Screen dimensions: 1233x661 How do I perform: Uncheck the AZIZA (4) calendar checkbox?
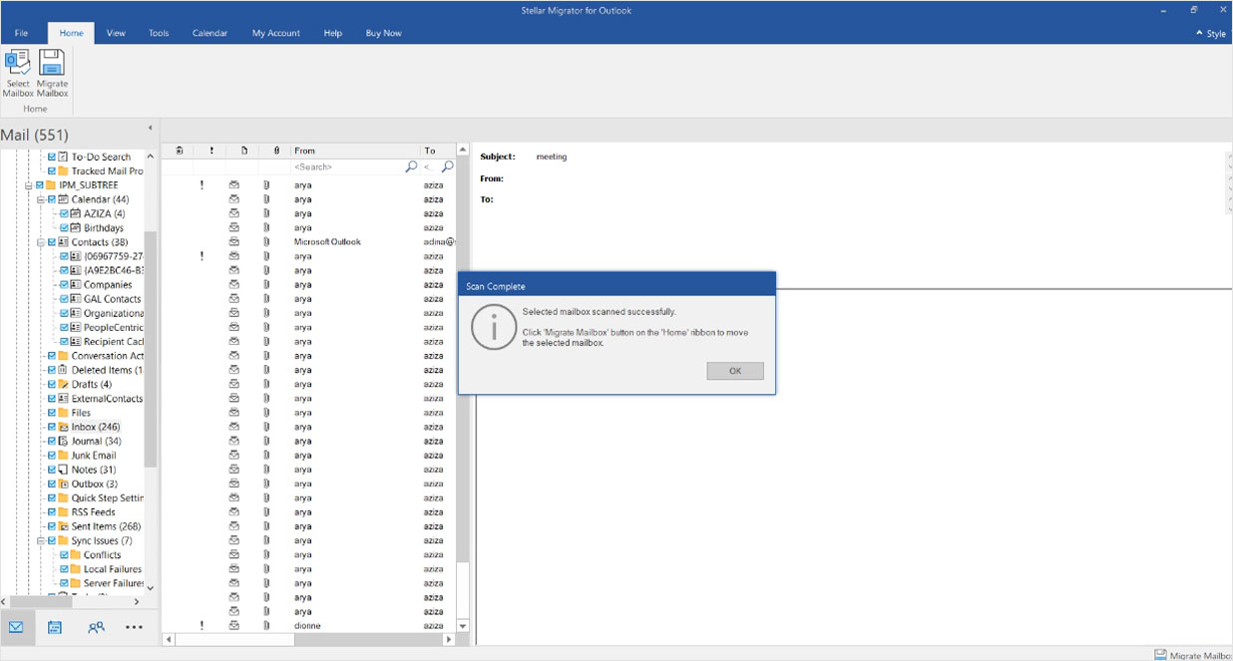pyautogui.click(x=64, y=213)
